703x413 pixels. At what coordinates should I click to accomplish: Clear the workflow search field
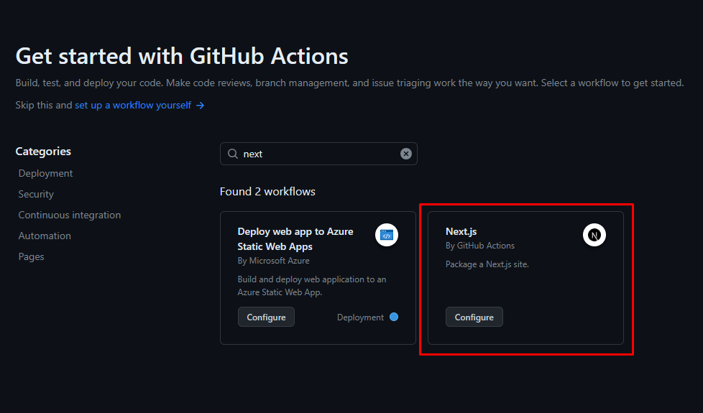pos(405,154)
